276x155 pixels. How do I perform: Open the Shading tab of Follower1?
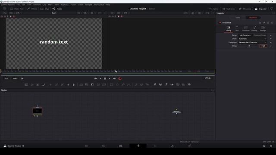pos(254,29)
